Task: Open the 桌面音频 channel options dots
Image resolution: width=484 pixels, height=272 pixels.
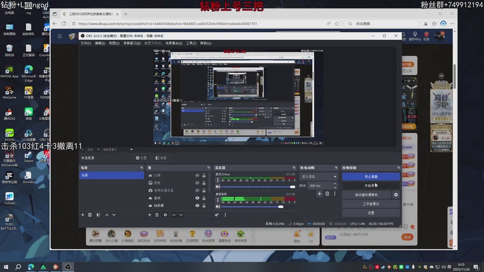Action: coord(218,200)
